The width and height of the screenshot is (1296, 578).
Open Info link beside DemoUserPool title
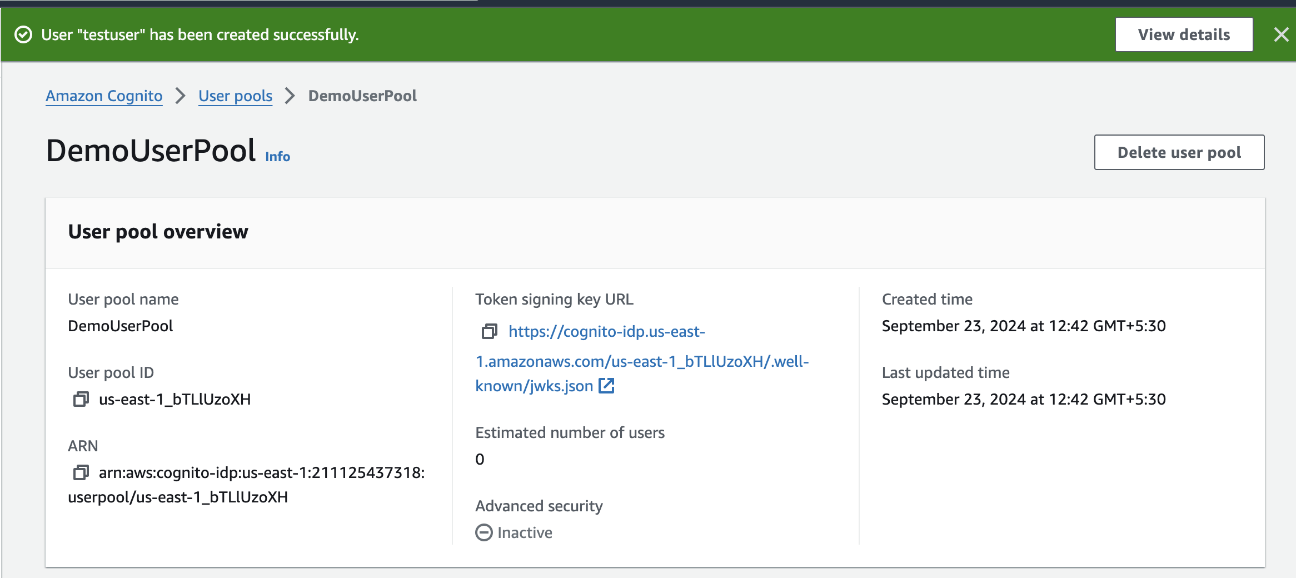pyautogui.click(x=278, y=157)
